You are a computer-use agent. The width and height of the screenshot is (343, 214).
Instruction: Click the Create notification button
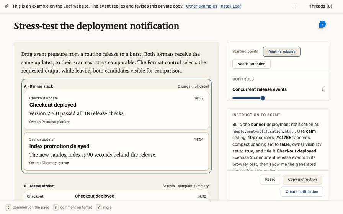coord(302,191)
